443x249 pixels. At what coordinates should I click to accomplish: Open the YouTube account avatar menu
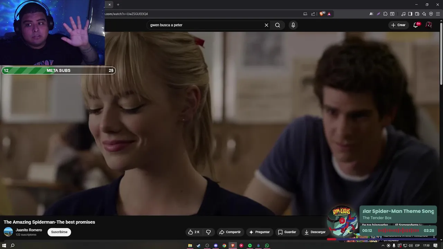(x=429, y=25)
